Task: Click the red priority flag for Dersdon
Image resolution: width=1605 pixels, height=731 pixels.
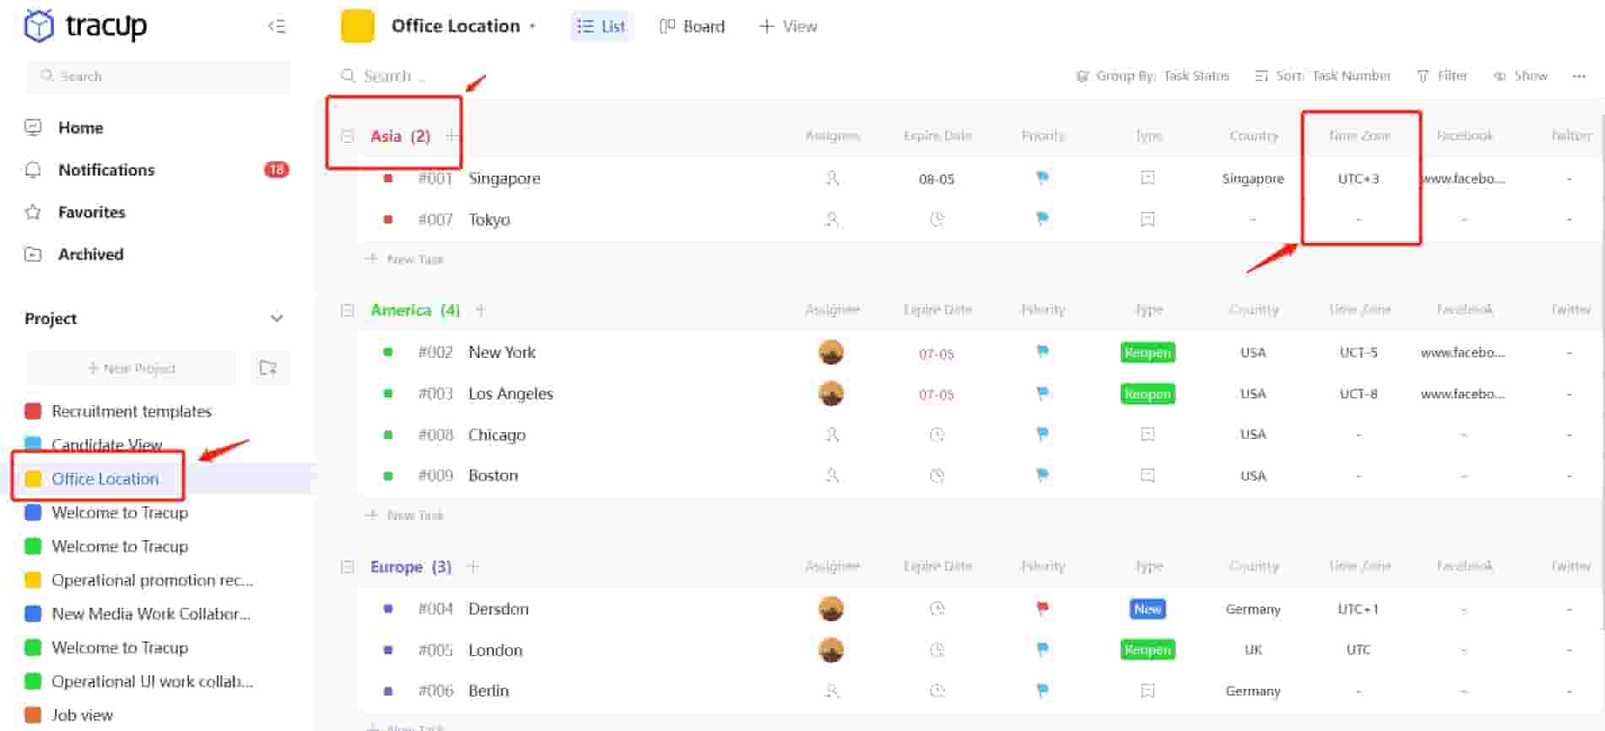Action: coord(1042,608)
